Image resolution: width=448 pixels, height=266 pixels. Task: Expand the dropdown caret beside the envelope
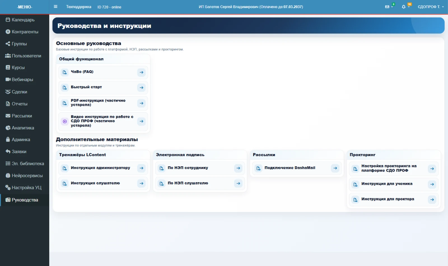[392, 7]
